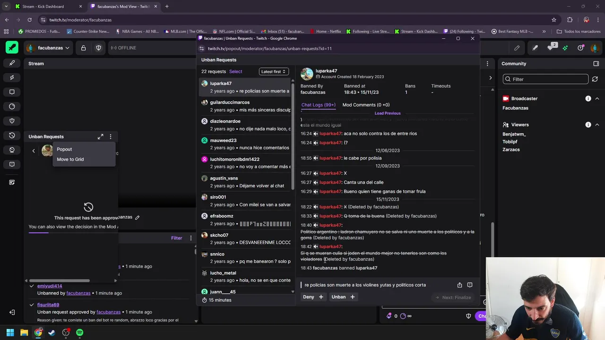This screenshot has width=605, height=340.
Task: Open the help icon in top header
Action: [580, 48]
